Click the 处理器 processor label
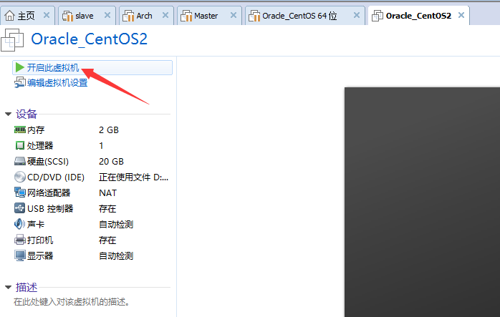The image size is (500, 317). click(40, 145)
